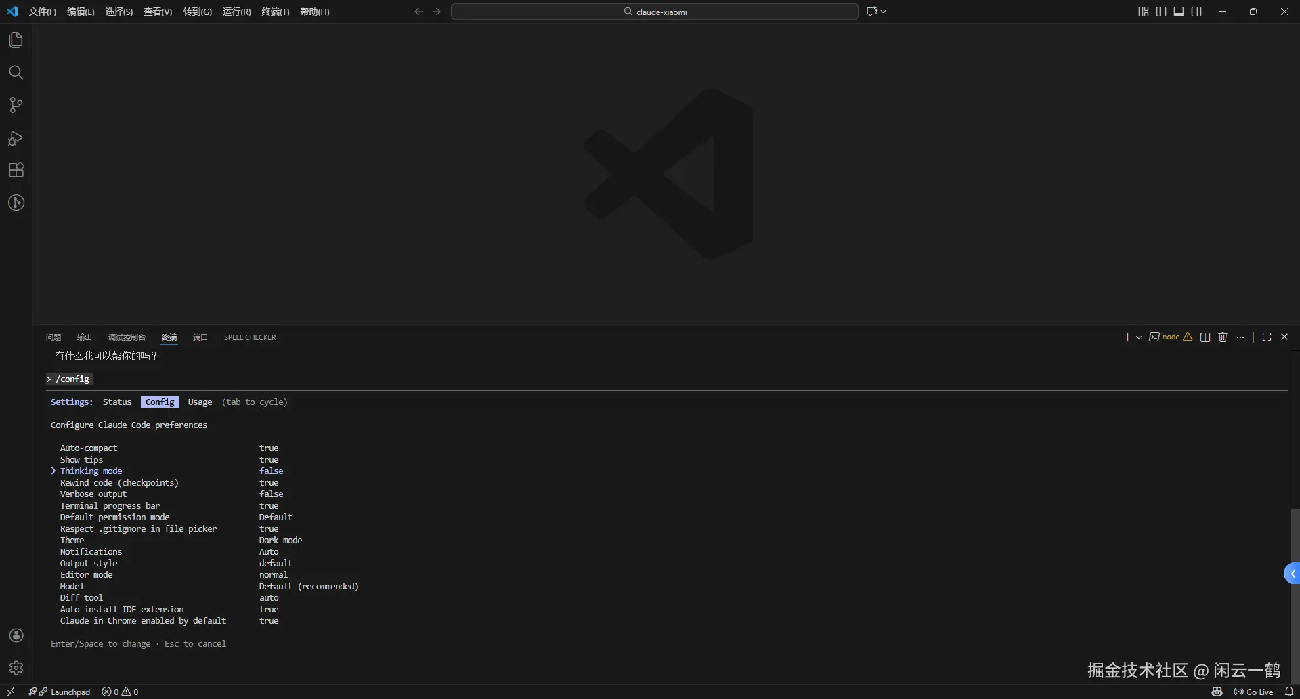Viewport: 1300px width, 699px height.
Task: Toggle the Terminal progress bar true value
Action: (269, 506)
